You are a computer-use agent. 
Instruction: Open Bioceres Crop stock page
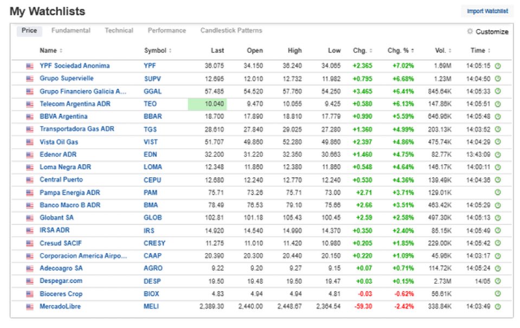click(x=61, y=294)
